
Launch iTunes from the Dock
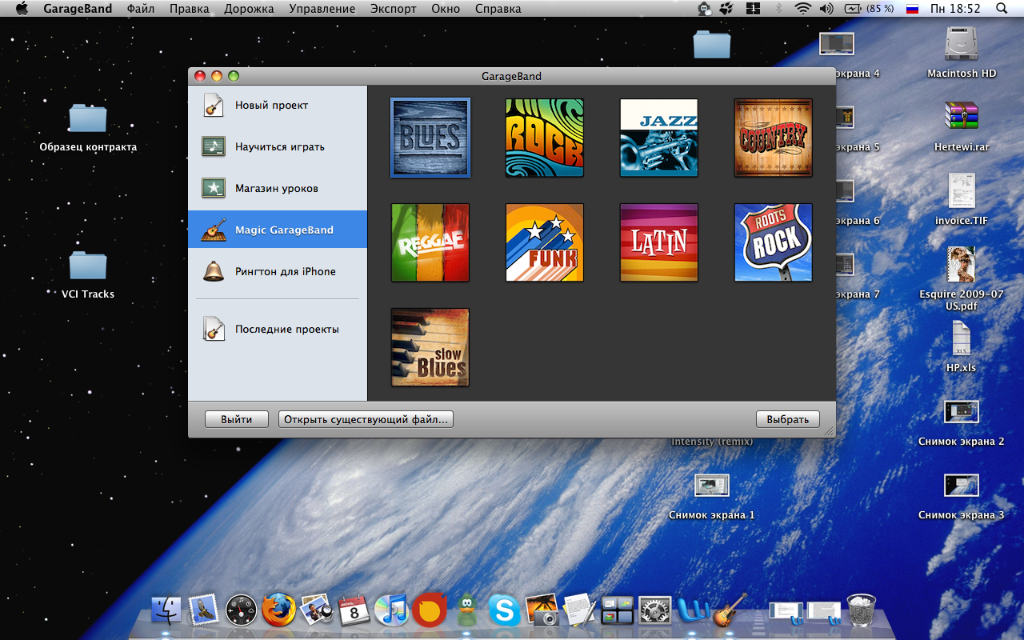391,610
